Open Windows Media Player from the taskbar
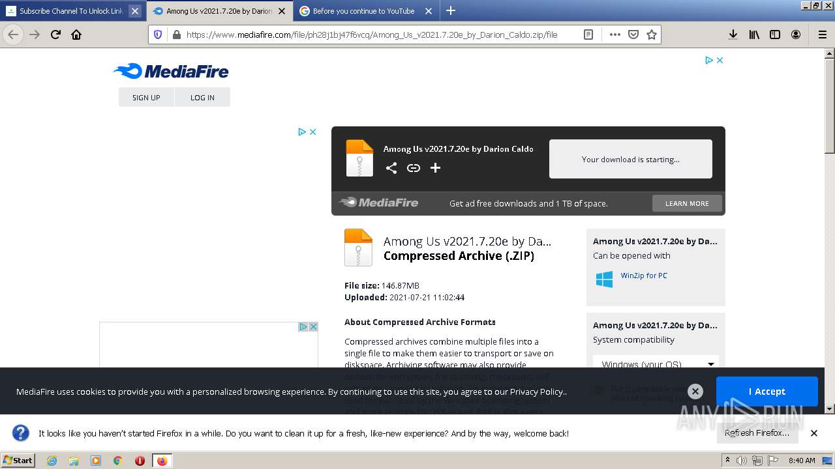835x469 pixels. 96,461
